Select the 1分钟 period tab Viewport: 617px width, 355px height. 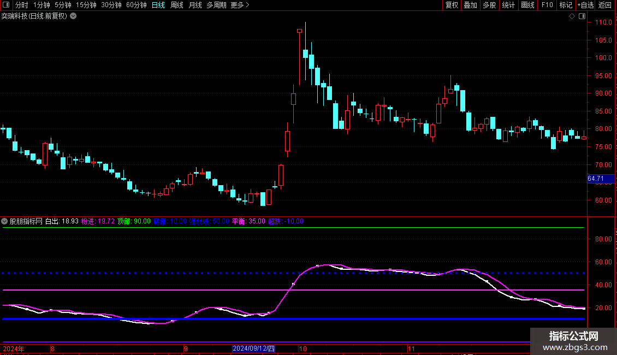41,5
